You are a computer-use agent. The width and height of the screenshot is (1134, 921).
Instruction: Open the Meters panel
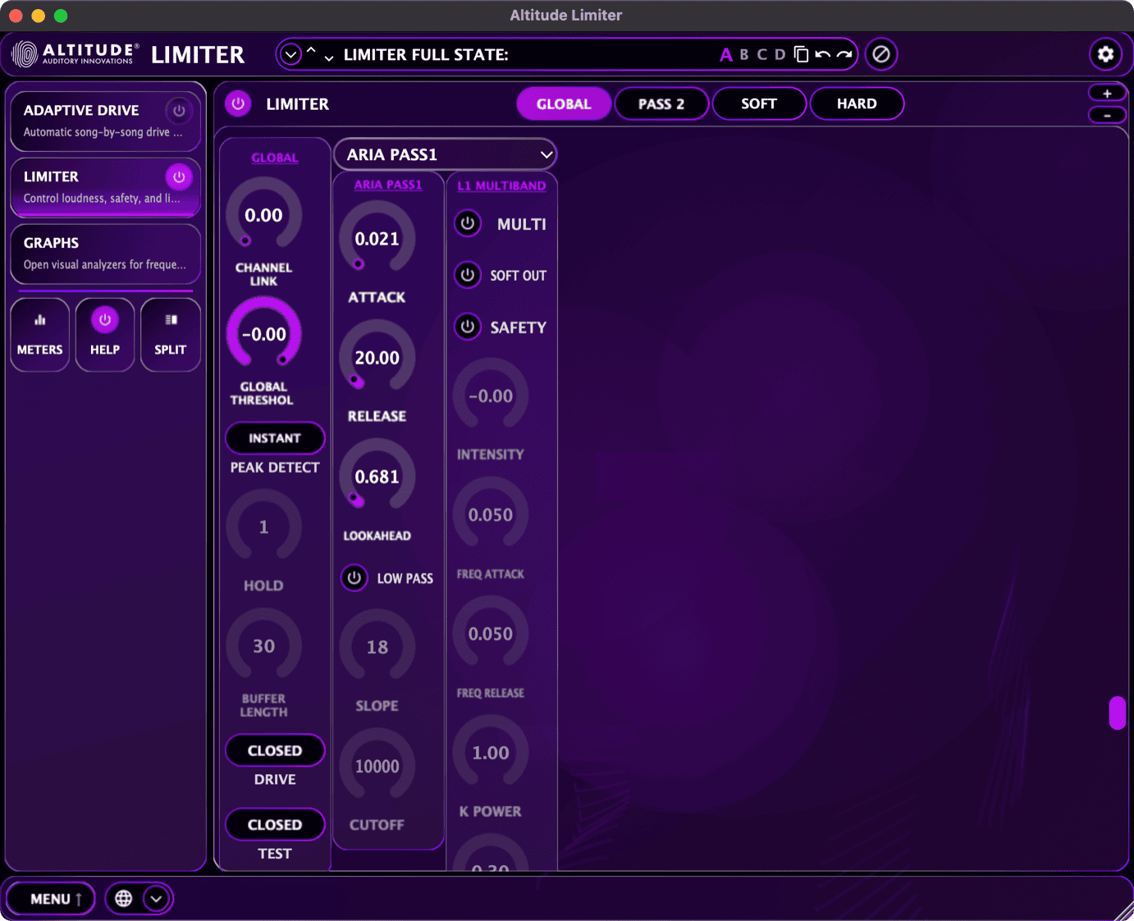click(39, 335)
